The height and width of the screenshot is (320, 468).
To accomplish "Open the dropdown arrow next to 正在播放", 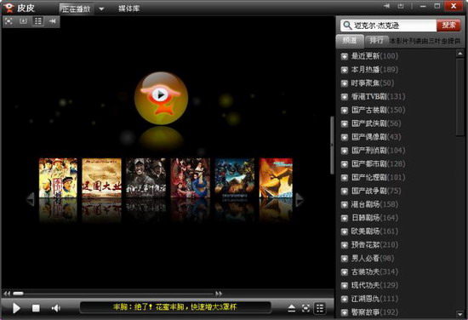I will [x=101, y=9].
